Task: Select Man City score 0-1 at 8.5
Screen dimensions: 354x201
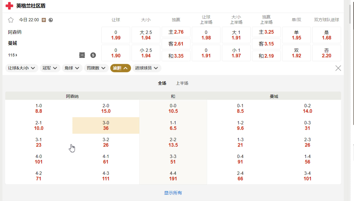Action: [240, 109]
